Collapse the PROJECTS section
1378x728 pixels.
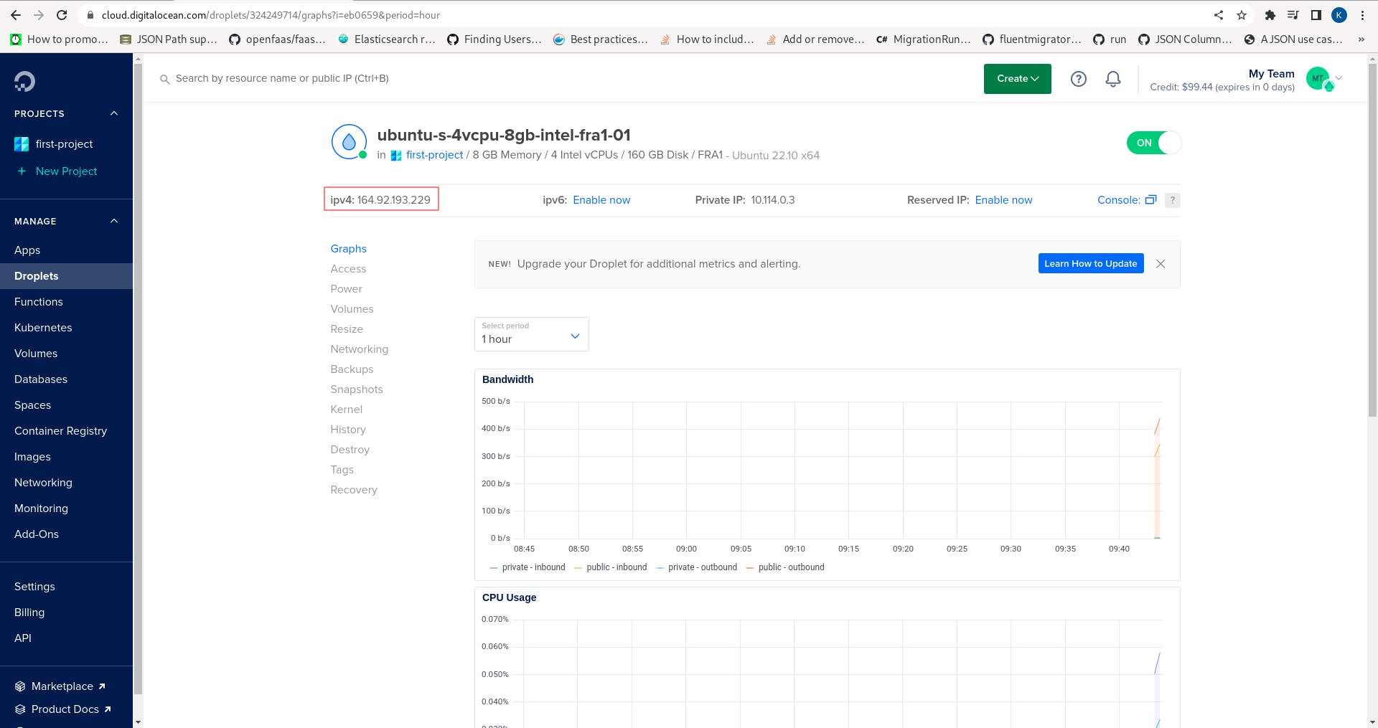coord(114,113)
